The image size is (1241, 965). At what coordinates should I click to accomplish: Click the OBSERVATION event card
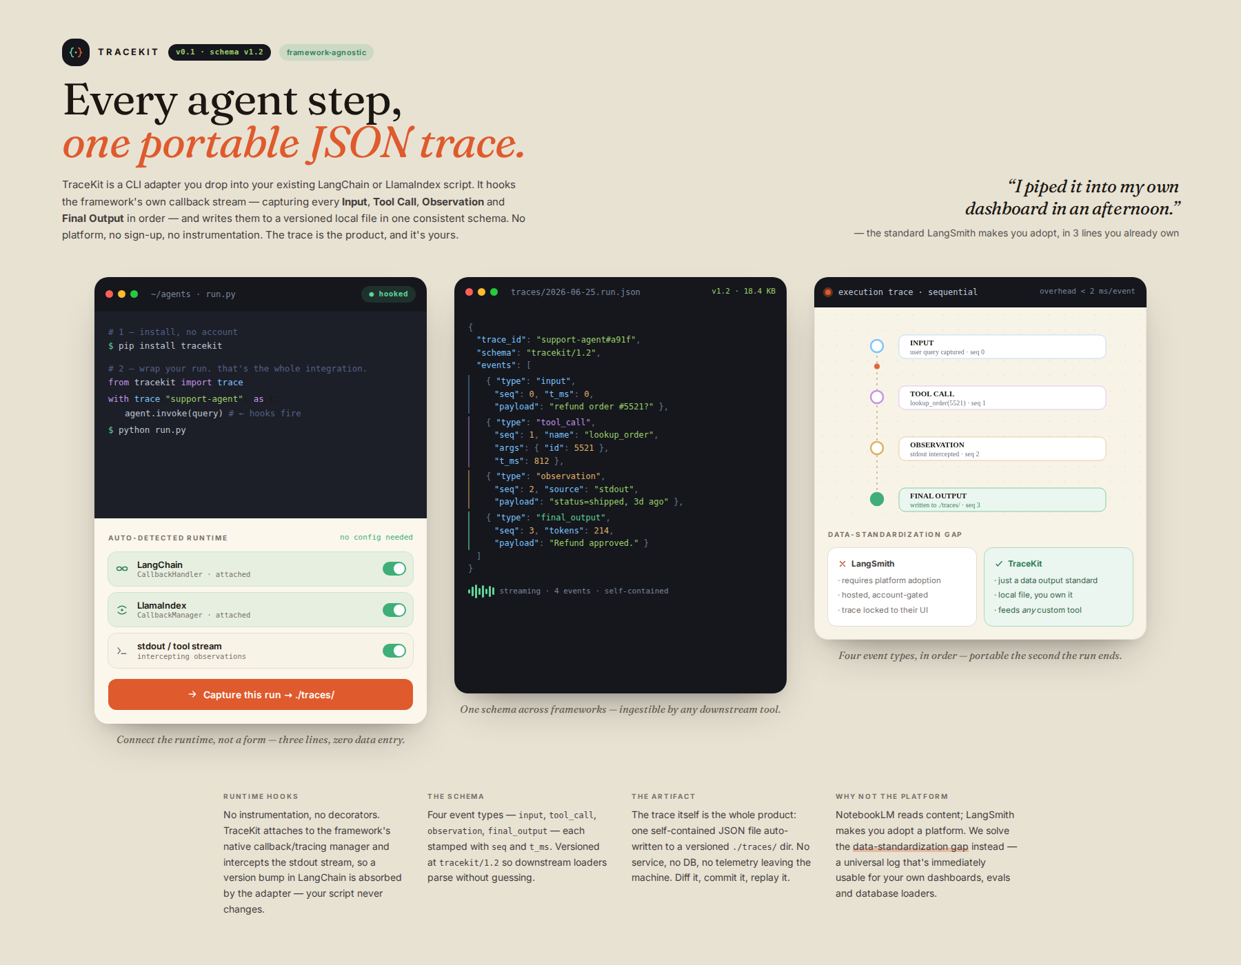coord(1002,449)
